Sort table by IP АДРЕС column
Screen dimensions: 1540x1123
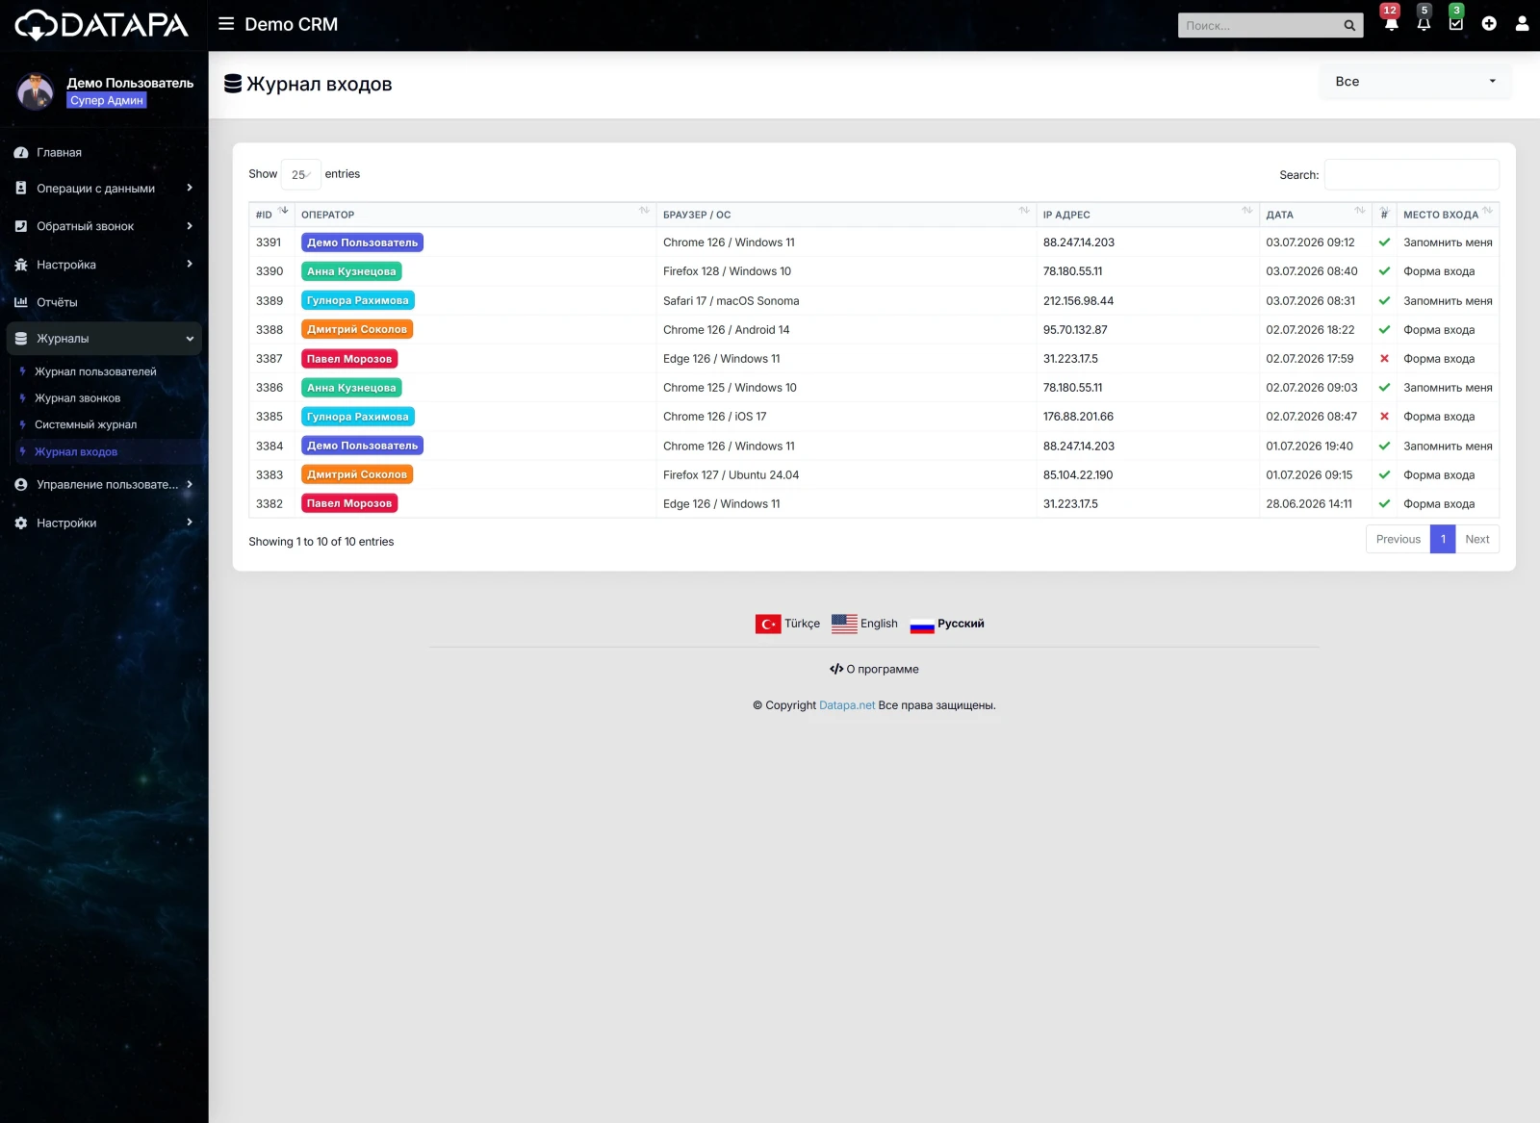1147,215
